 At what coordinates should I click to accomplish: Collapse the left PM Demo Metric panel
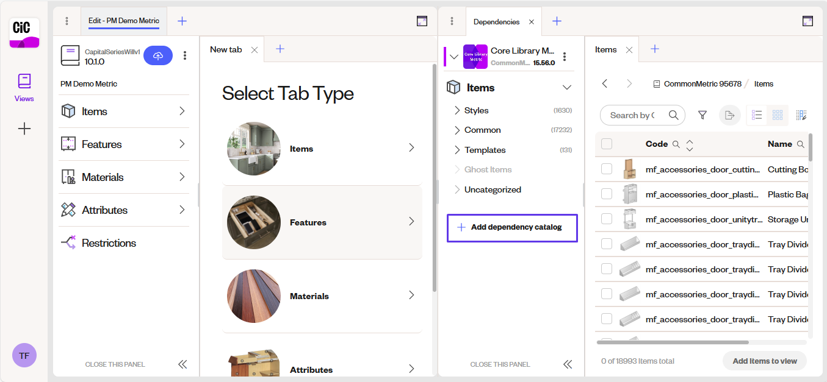pyautogui.click(x=182, y=364)
